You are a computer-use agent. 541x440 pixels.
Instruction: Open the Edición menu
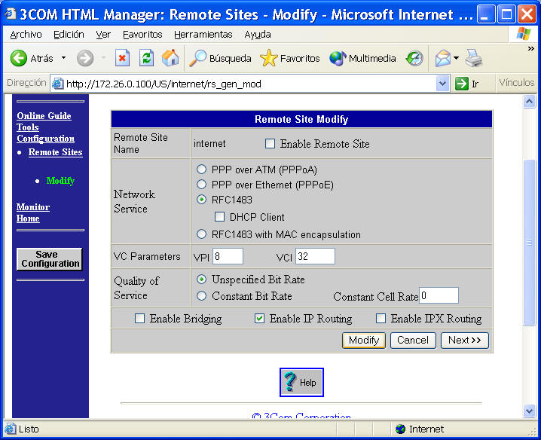[69, 35]
